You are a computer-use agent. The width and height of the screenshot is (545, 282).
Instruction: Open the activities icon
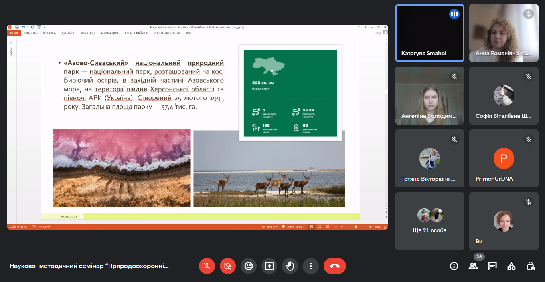tap(511, 266)
